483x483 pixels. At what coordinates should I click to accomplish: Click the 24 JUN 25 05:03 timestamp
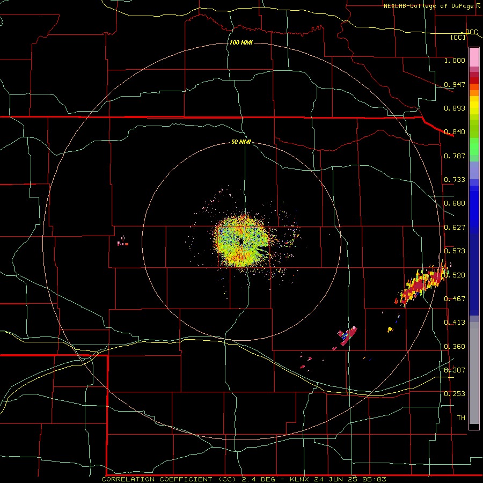[x=350, y=479]
